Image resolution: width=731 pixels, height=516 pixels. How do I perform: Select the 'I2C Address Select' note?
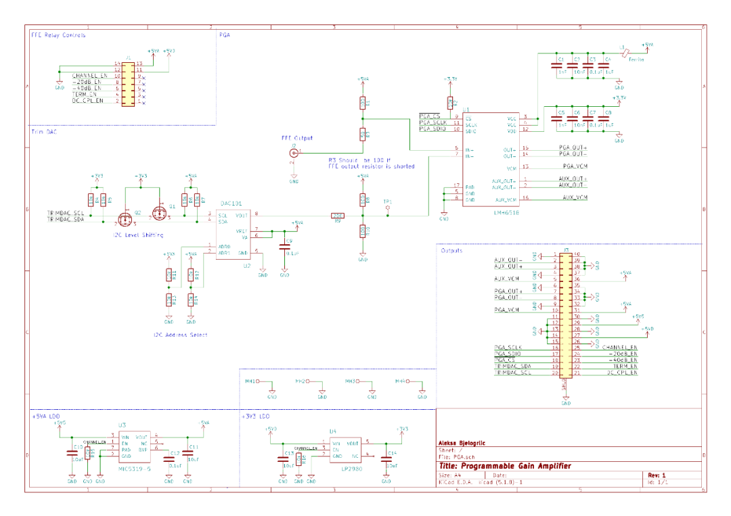pos(181,335)
